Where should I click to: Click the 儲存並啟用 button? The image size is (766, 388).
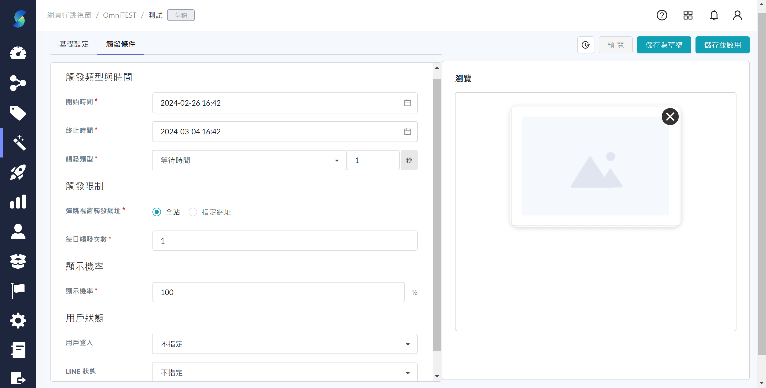coord(723,45)
